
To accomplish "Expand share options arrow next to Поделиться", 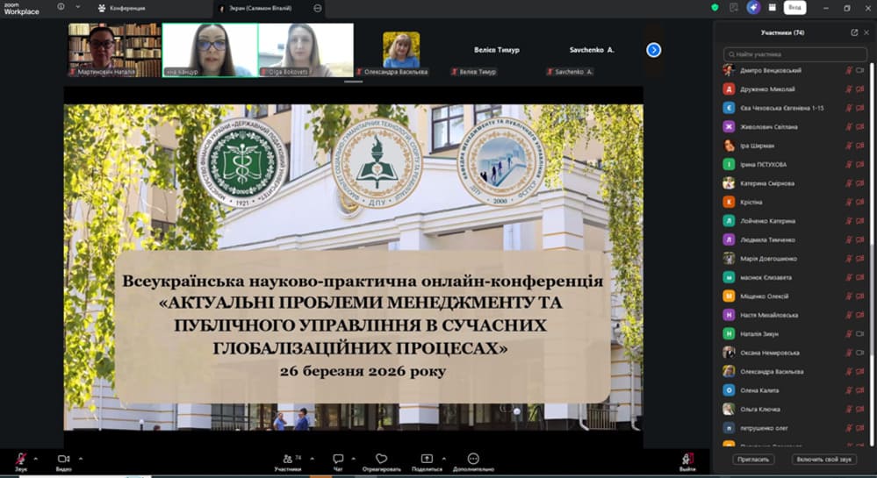I will point(443,459).
